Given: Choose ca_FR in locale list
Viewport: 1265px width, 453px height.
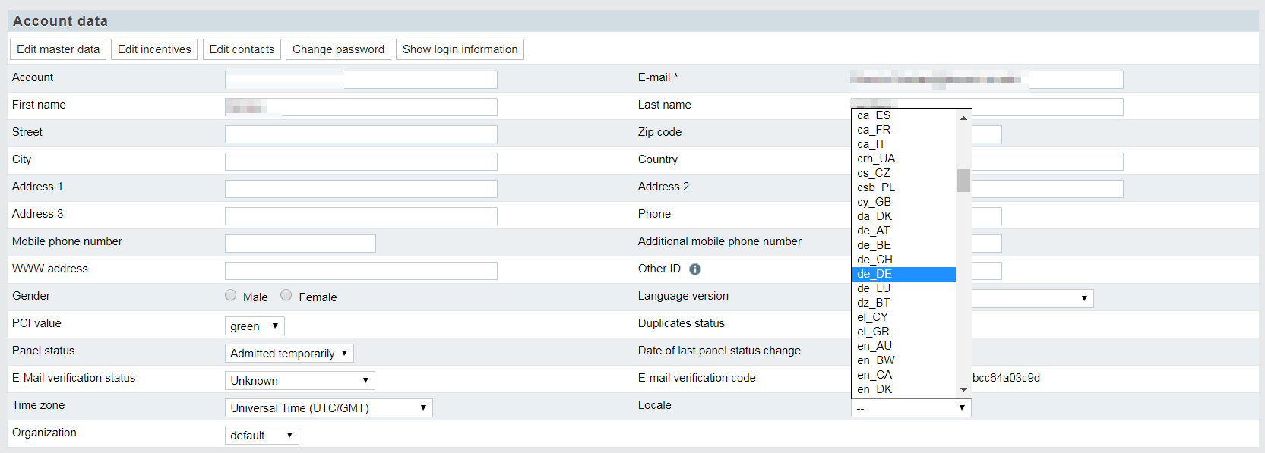Looking at the screenshot, I should tap(904, 130).
